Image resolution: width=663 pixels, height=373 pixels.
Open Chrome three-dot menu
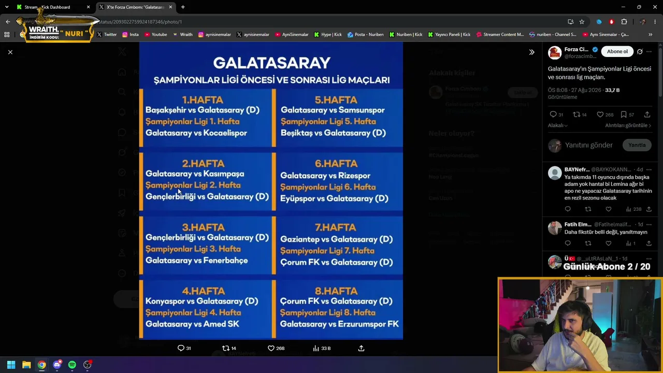(x=655, y=22)
